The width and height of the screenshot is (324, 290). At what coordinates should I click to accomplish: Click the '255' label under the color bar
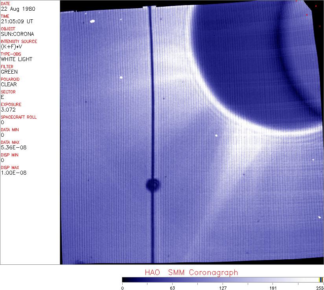pyautogui.click(x=320, y=288)
